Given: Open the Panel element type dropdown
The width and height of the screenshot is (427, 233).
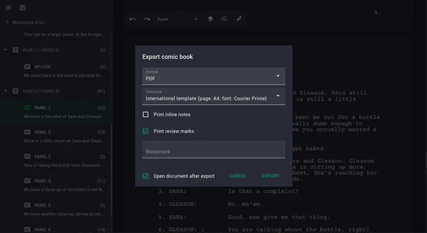Looking at the screenshot, I should (x=177, y=19).
